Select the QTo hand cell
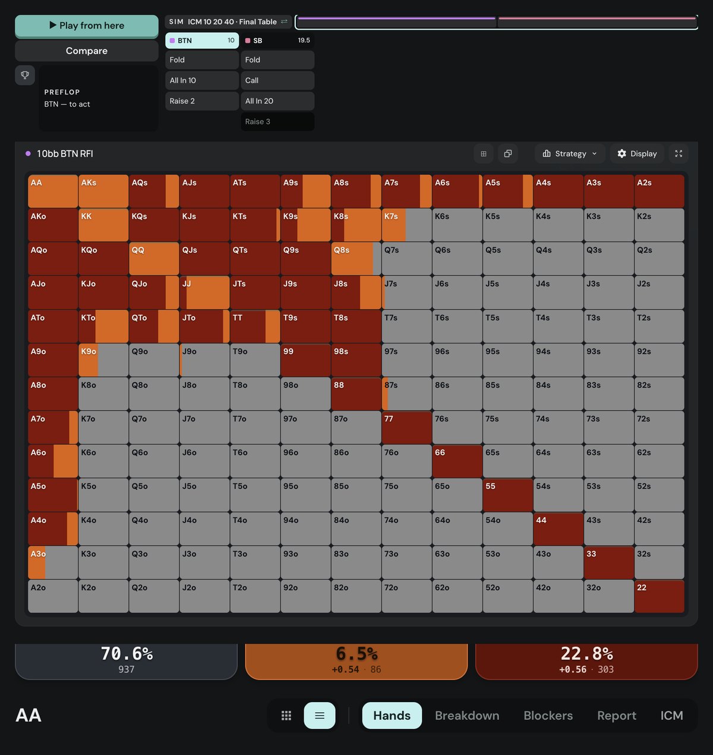 click(x=154, y=326)
